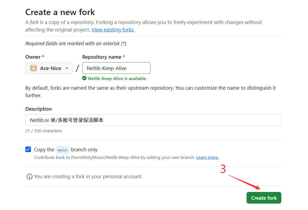Click the orange owner avatar inside the selector
Image resolution: width=308 pixels, height=210 pixels.
tap(33, 68)
